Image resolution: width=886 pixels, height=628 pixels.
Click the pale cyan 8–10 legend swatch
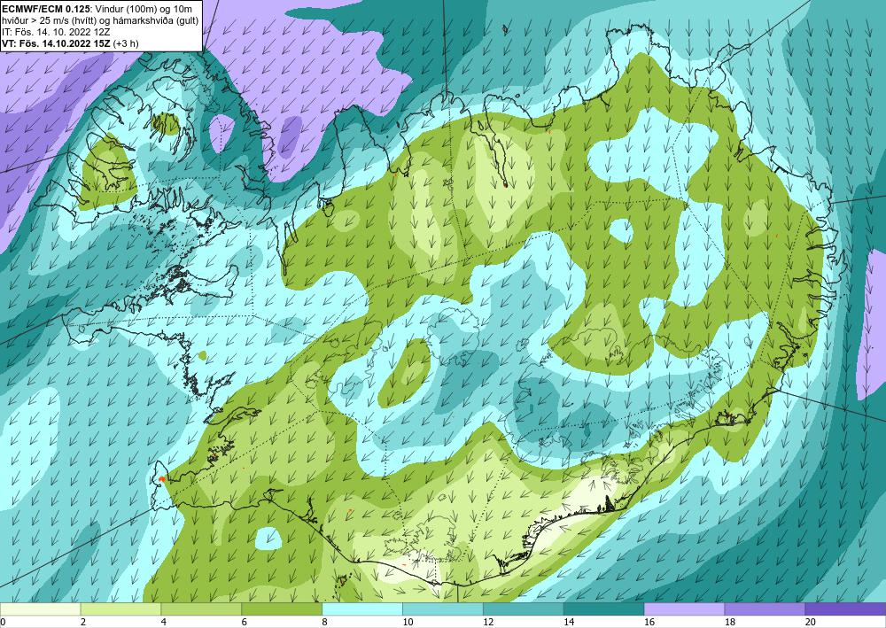(x=362, y=609)
